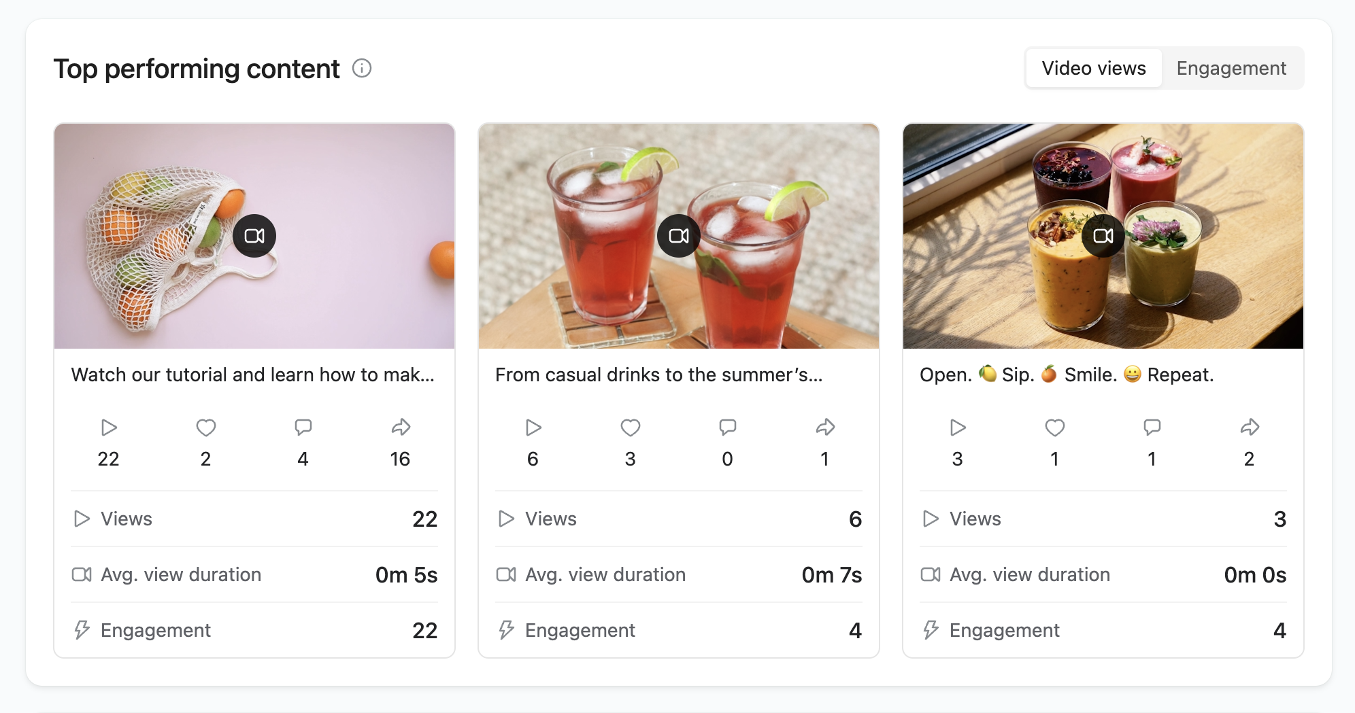Switch to the Video views tab
The height and width of the screenshot is (713, 1355).
click(1093, 68)
